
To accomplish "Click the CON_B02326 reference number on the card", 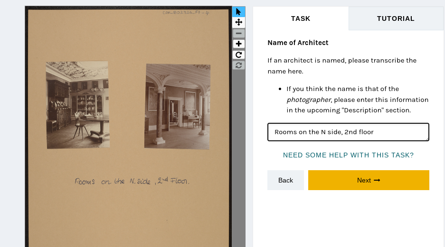I will 186,12.
